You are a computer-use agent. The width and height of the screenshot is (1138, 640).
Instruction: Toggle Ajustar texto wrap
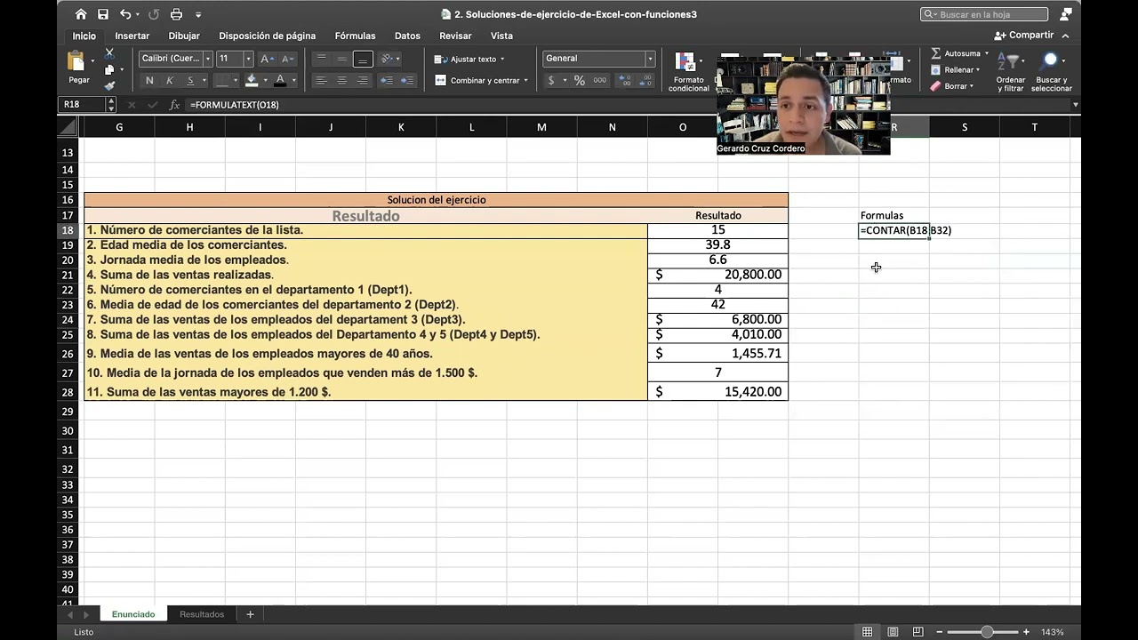(469, 59)
